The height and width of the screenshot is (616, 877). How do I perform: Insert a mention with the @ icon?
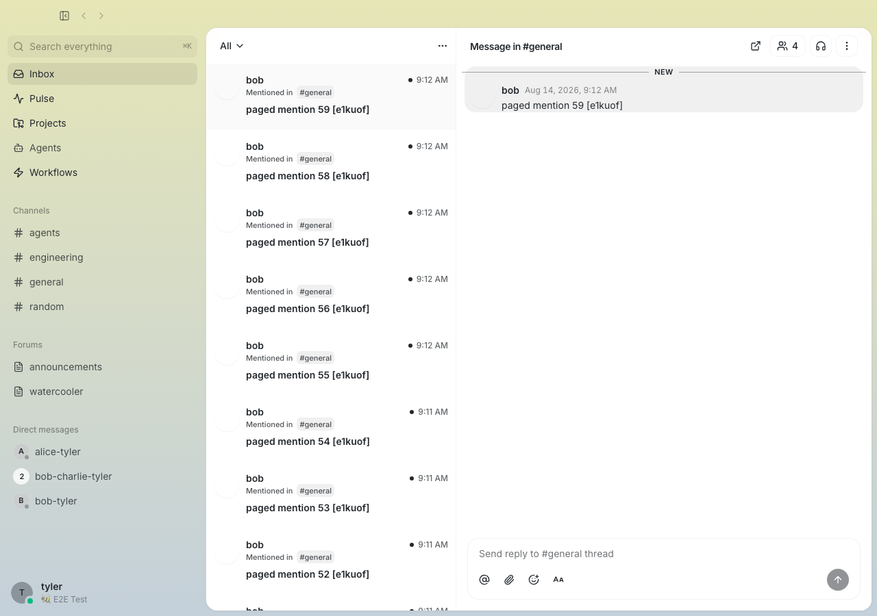484,580
